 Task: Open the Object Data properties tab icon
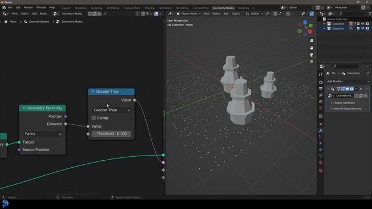(321, 156)
